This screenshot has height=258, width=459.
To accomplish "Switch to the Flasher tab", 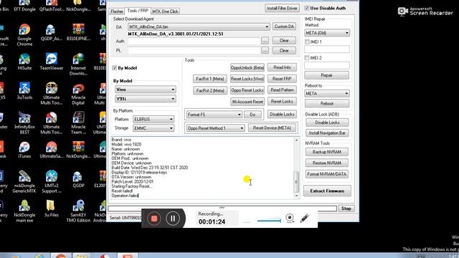I will 117,11.
